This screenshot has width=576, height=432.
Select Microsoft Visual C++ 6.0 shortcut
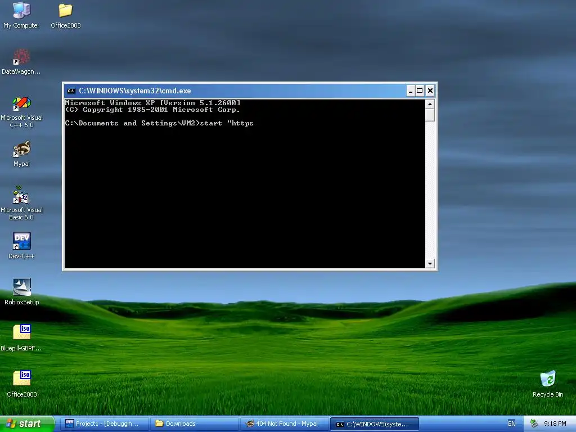(21, 111)
